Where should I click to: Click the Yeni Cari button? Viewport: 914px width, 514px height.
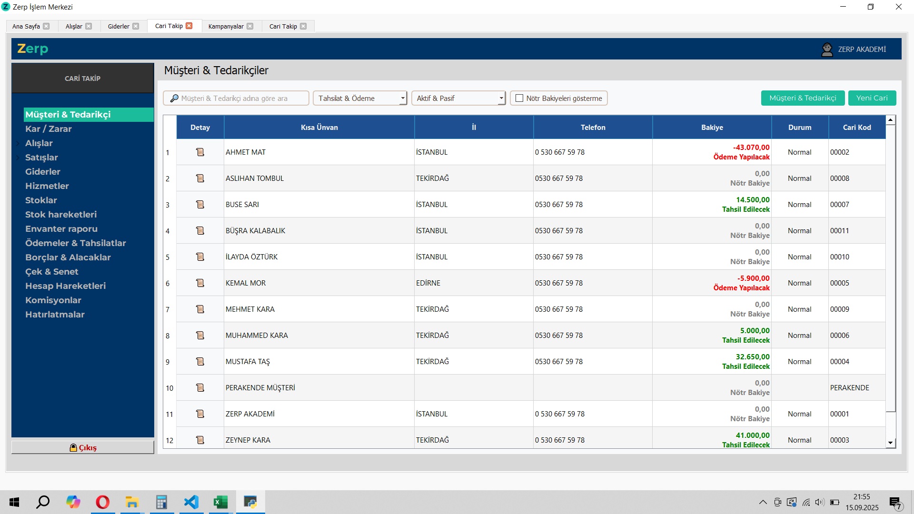pos(872,98)
